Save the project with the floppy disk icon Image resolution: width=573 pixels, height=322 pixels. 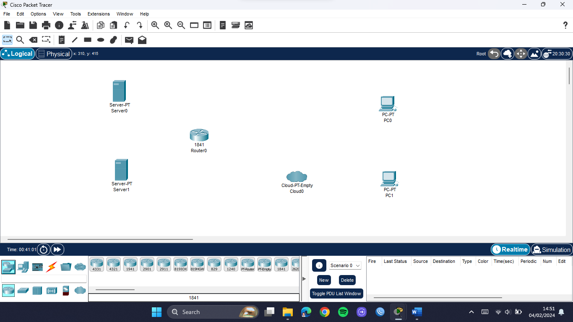[33, 25]
